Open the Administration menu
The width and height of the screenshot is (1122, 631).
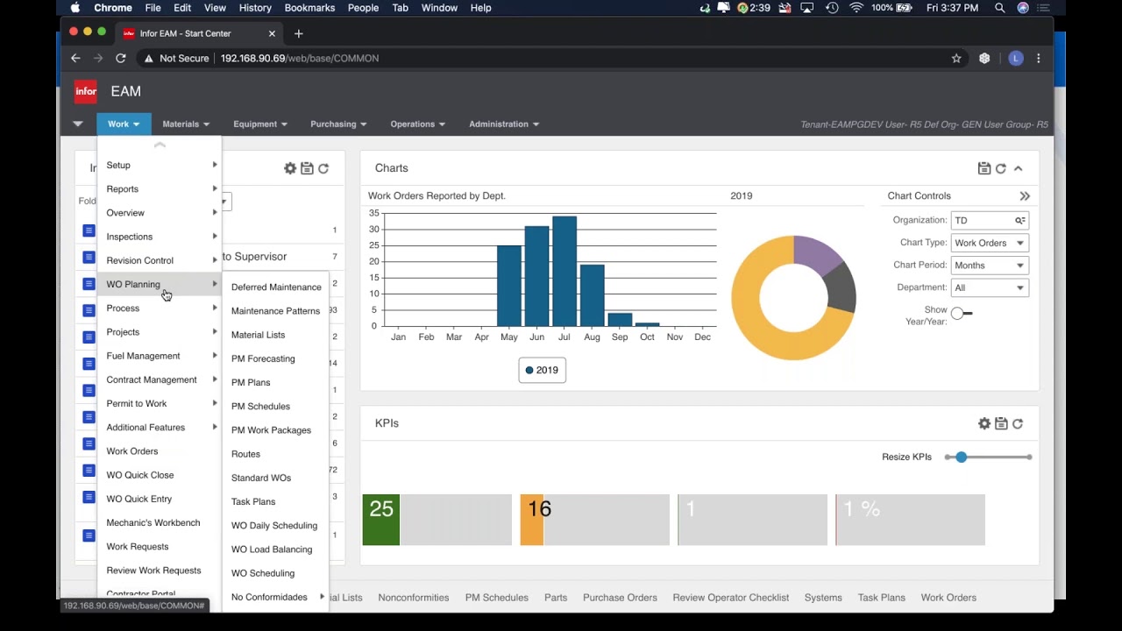(504, 124)
